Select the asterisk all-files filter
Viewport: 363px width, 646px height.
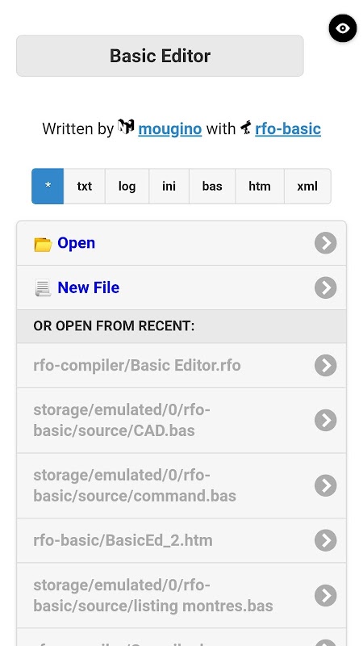click(x=48, y=187)
